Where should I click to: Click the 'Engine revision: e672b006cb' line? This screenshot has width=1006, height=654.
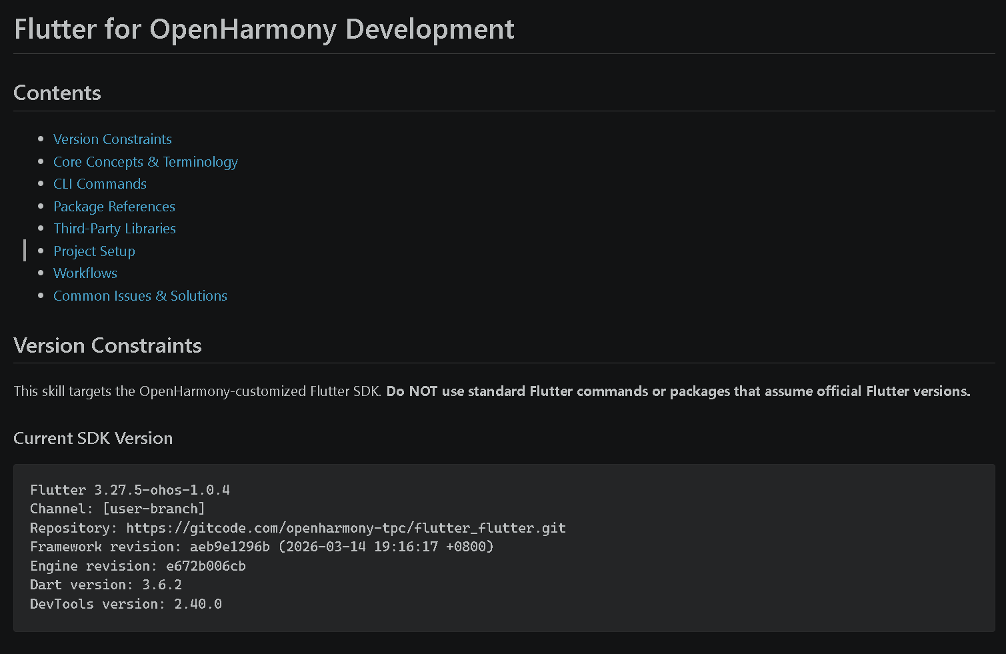(138, 566)
